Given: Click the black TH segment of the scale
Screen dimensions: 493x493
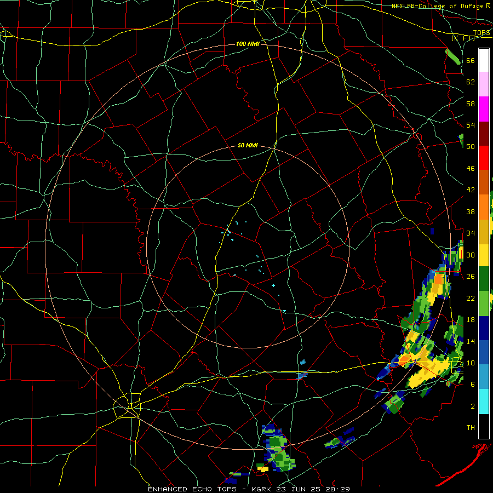Looking at the screenshot, I should [x=484, y=426].
